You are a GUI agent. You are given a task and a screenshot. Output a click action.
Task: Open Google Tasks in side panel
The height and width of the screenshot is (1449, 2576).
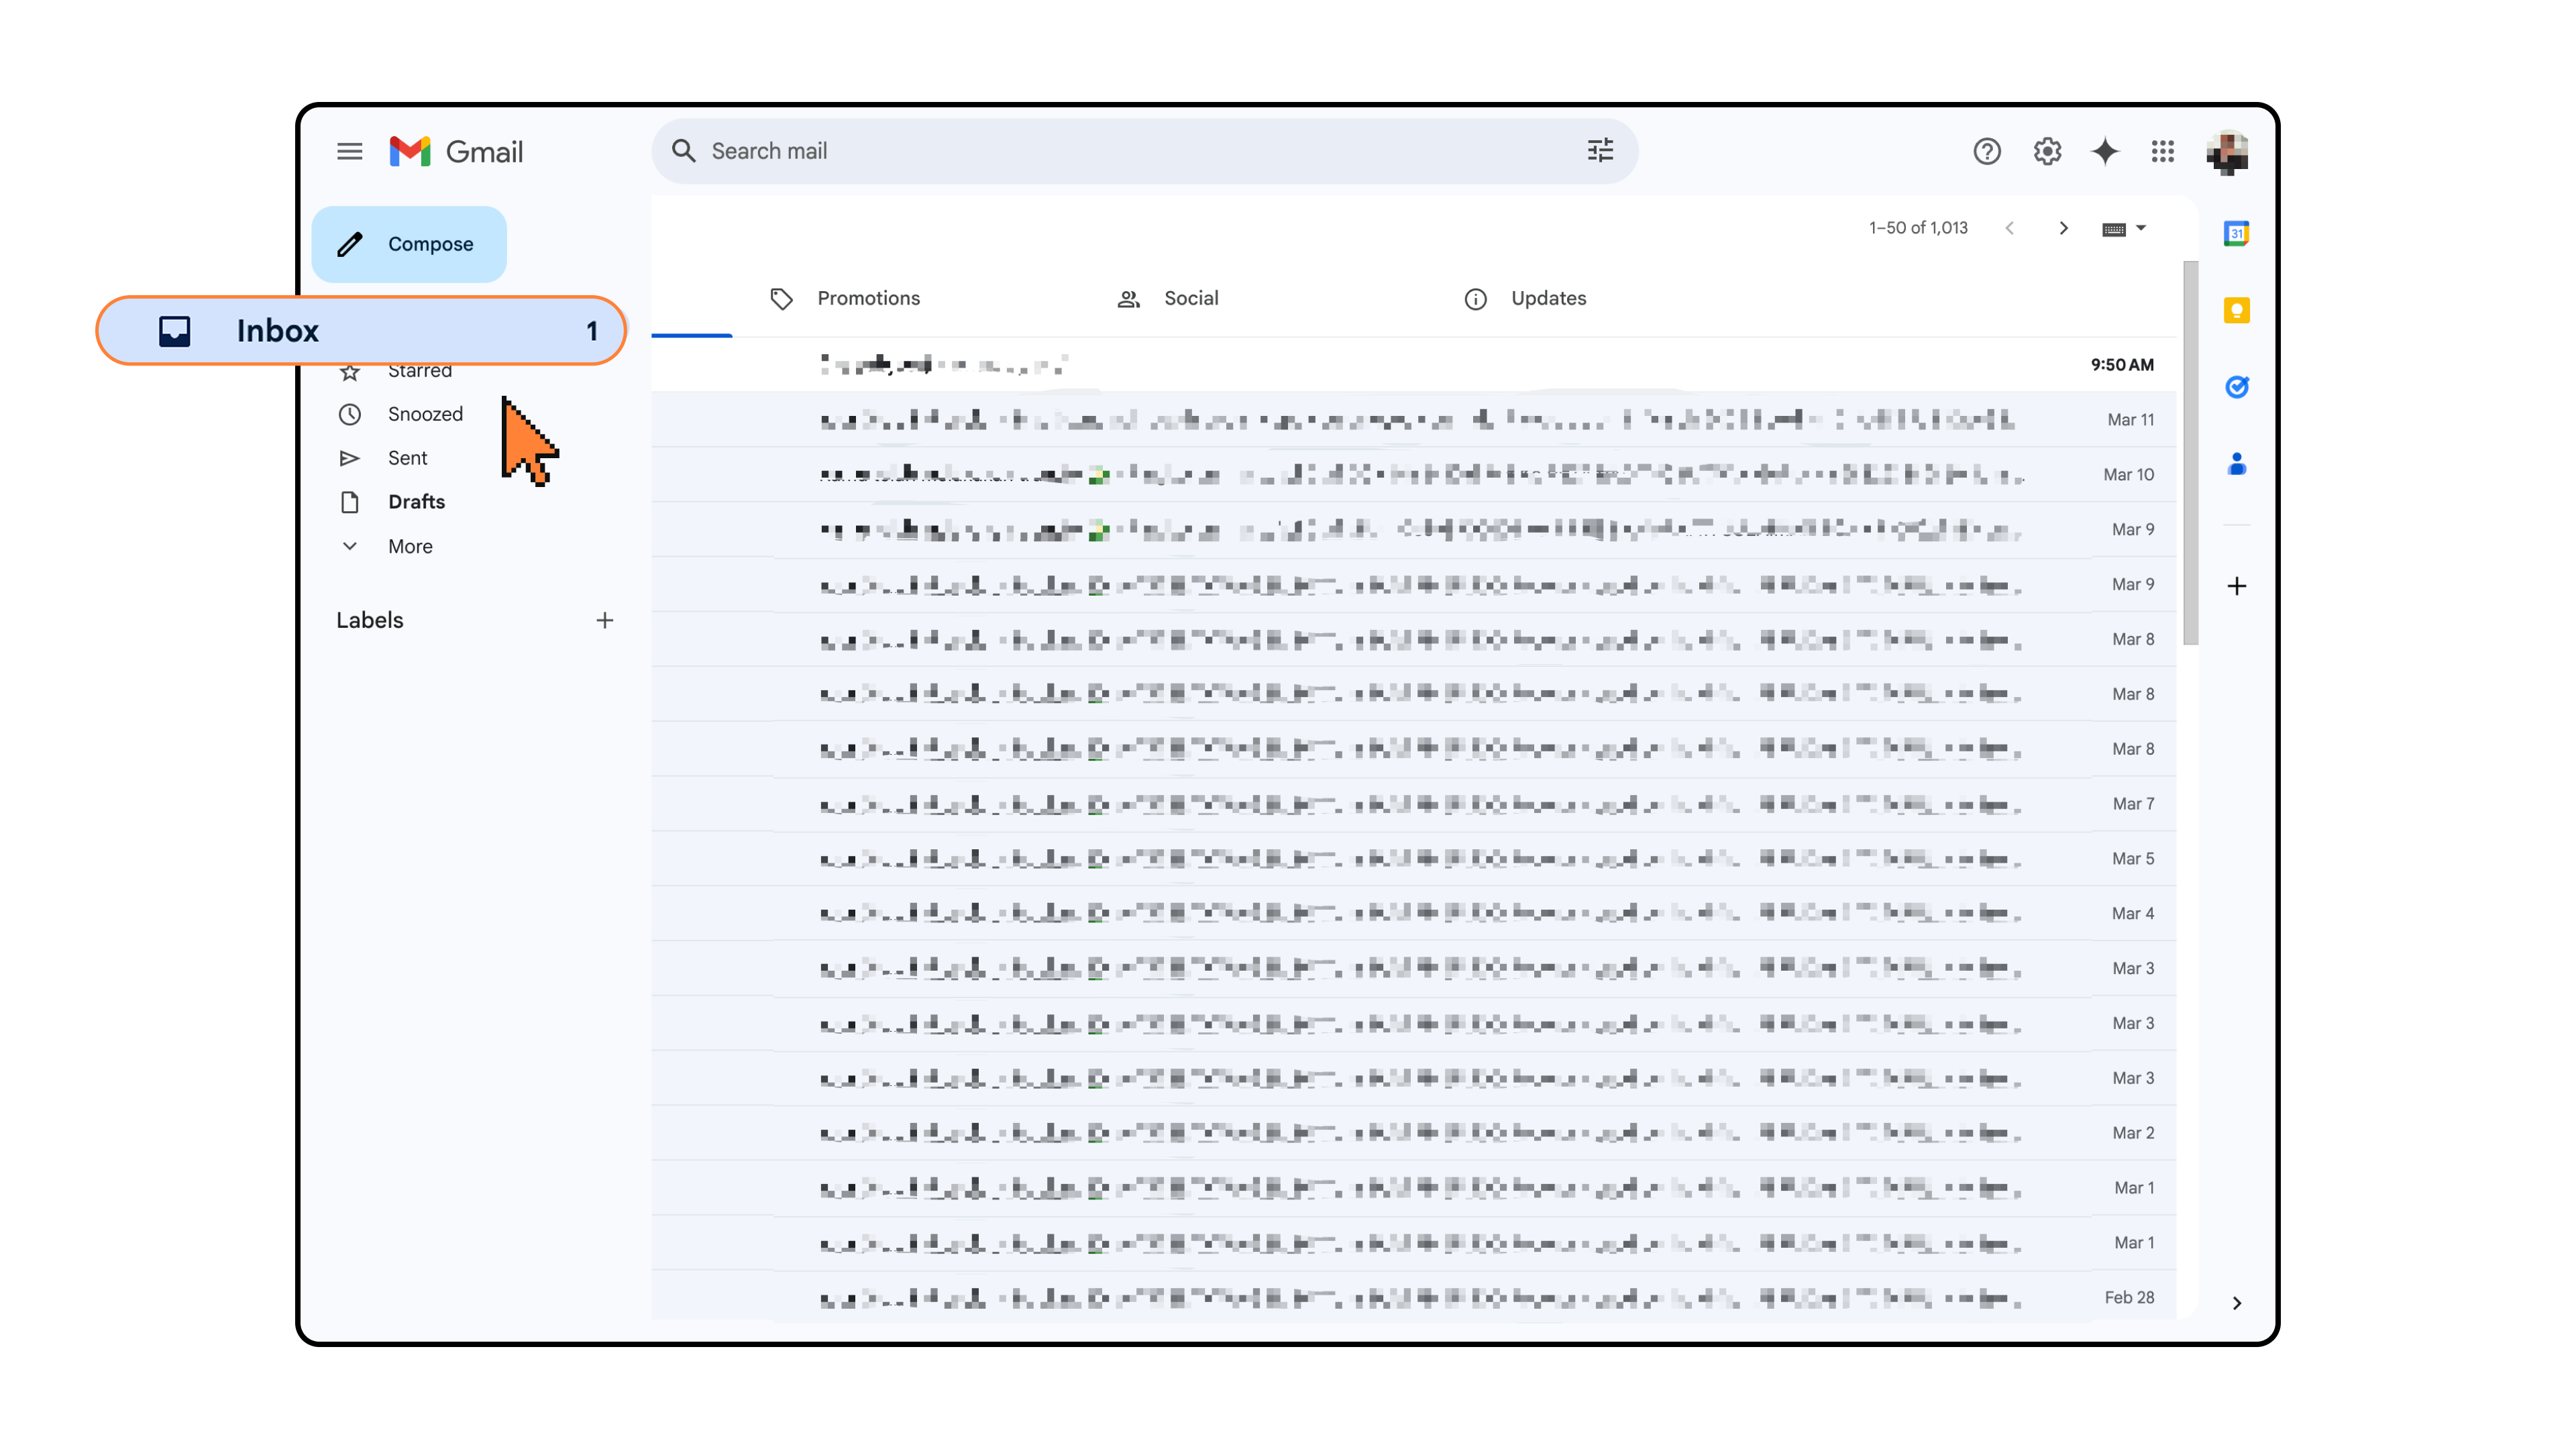click(x=2236, y=387)
